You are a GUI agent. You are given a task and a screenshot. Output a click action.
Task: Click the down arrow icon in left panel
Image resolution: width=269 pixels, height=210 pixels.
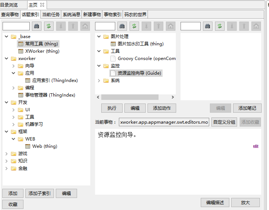pyautogui.click(x=61, y=26)
